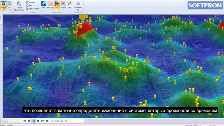Click the rewind playback button
The image size is (224, 126).
[29, 121]
